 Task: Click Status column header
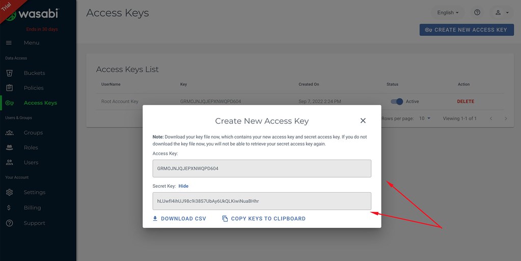pyautogui.click(x=393, y=84)
